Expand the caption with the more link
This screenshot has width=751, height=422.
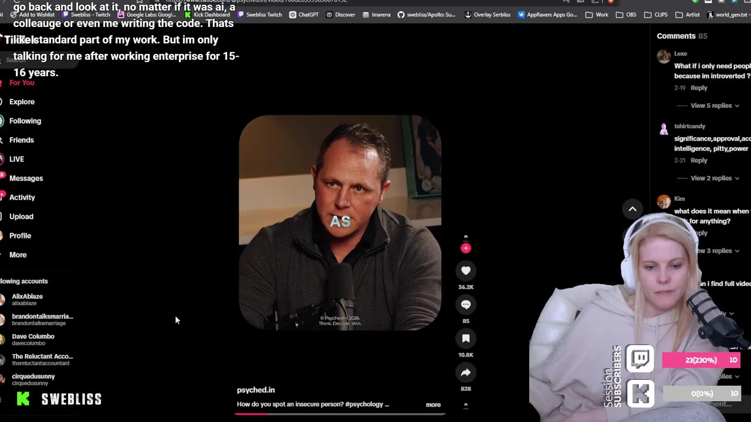click(x=433, y=404)
